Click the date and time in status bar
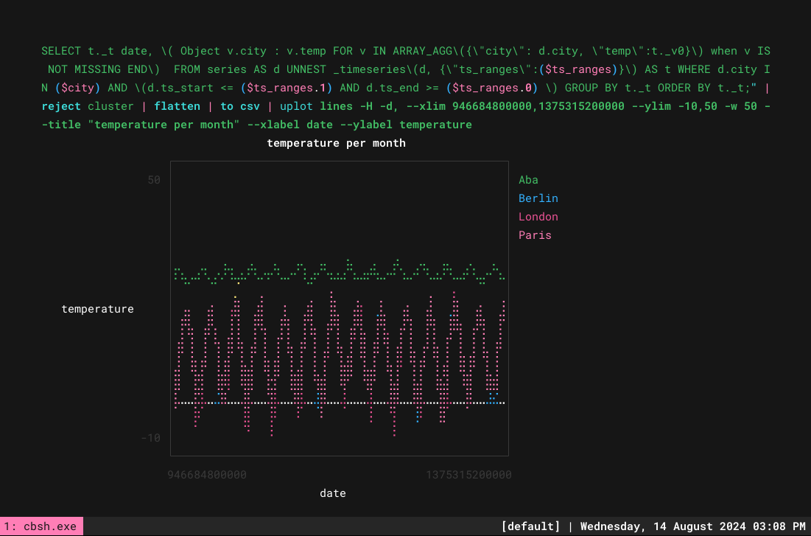This screenshot has height=536, width=811. point(692,526)
